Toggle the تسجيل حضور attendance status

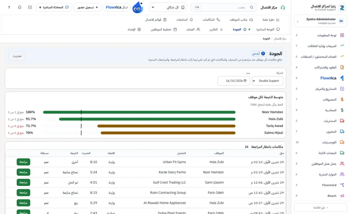[x=87, y=7]
